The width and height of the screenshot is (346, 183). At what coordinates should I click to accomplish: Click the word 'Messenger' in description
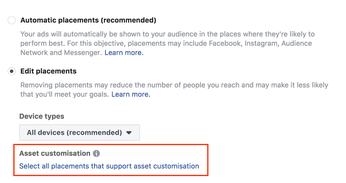coord(87,53)
